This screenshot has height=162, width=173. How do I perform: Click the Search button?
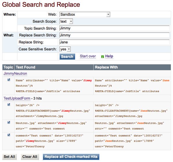(x=67, y=56)
